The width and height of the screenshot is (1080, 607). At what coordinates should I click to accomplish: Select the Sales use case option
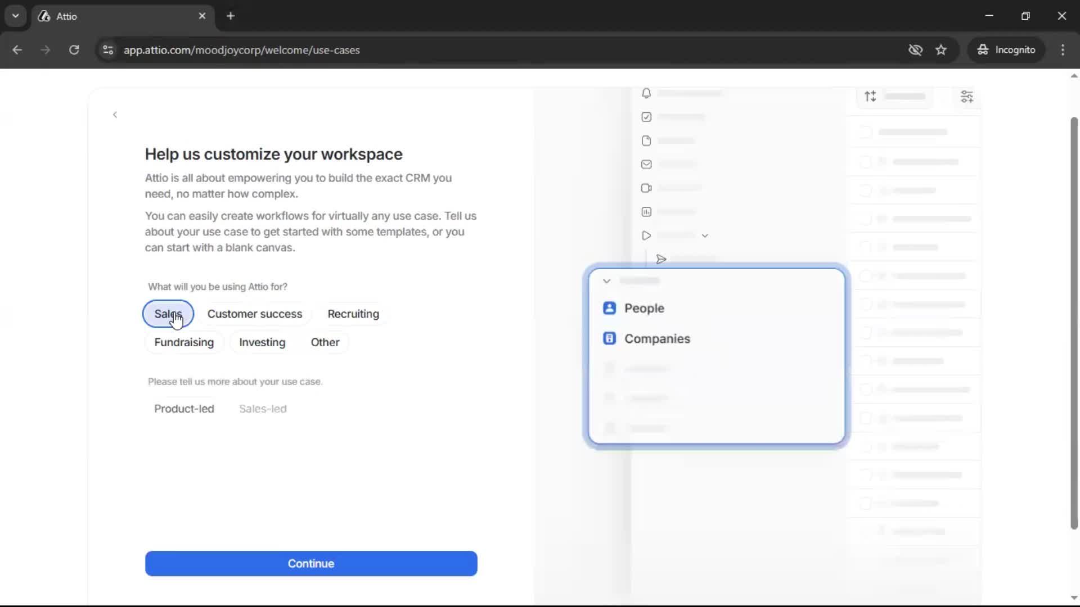pyautogui.click(x=167, y=314)
